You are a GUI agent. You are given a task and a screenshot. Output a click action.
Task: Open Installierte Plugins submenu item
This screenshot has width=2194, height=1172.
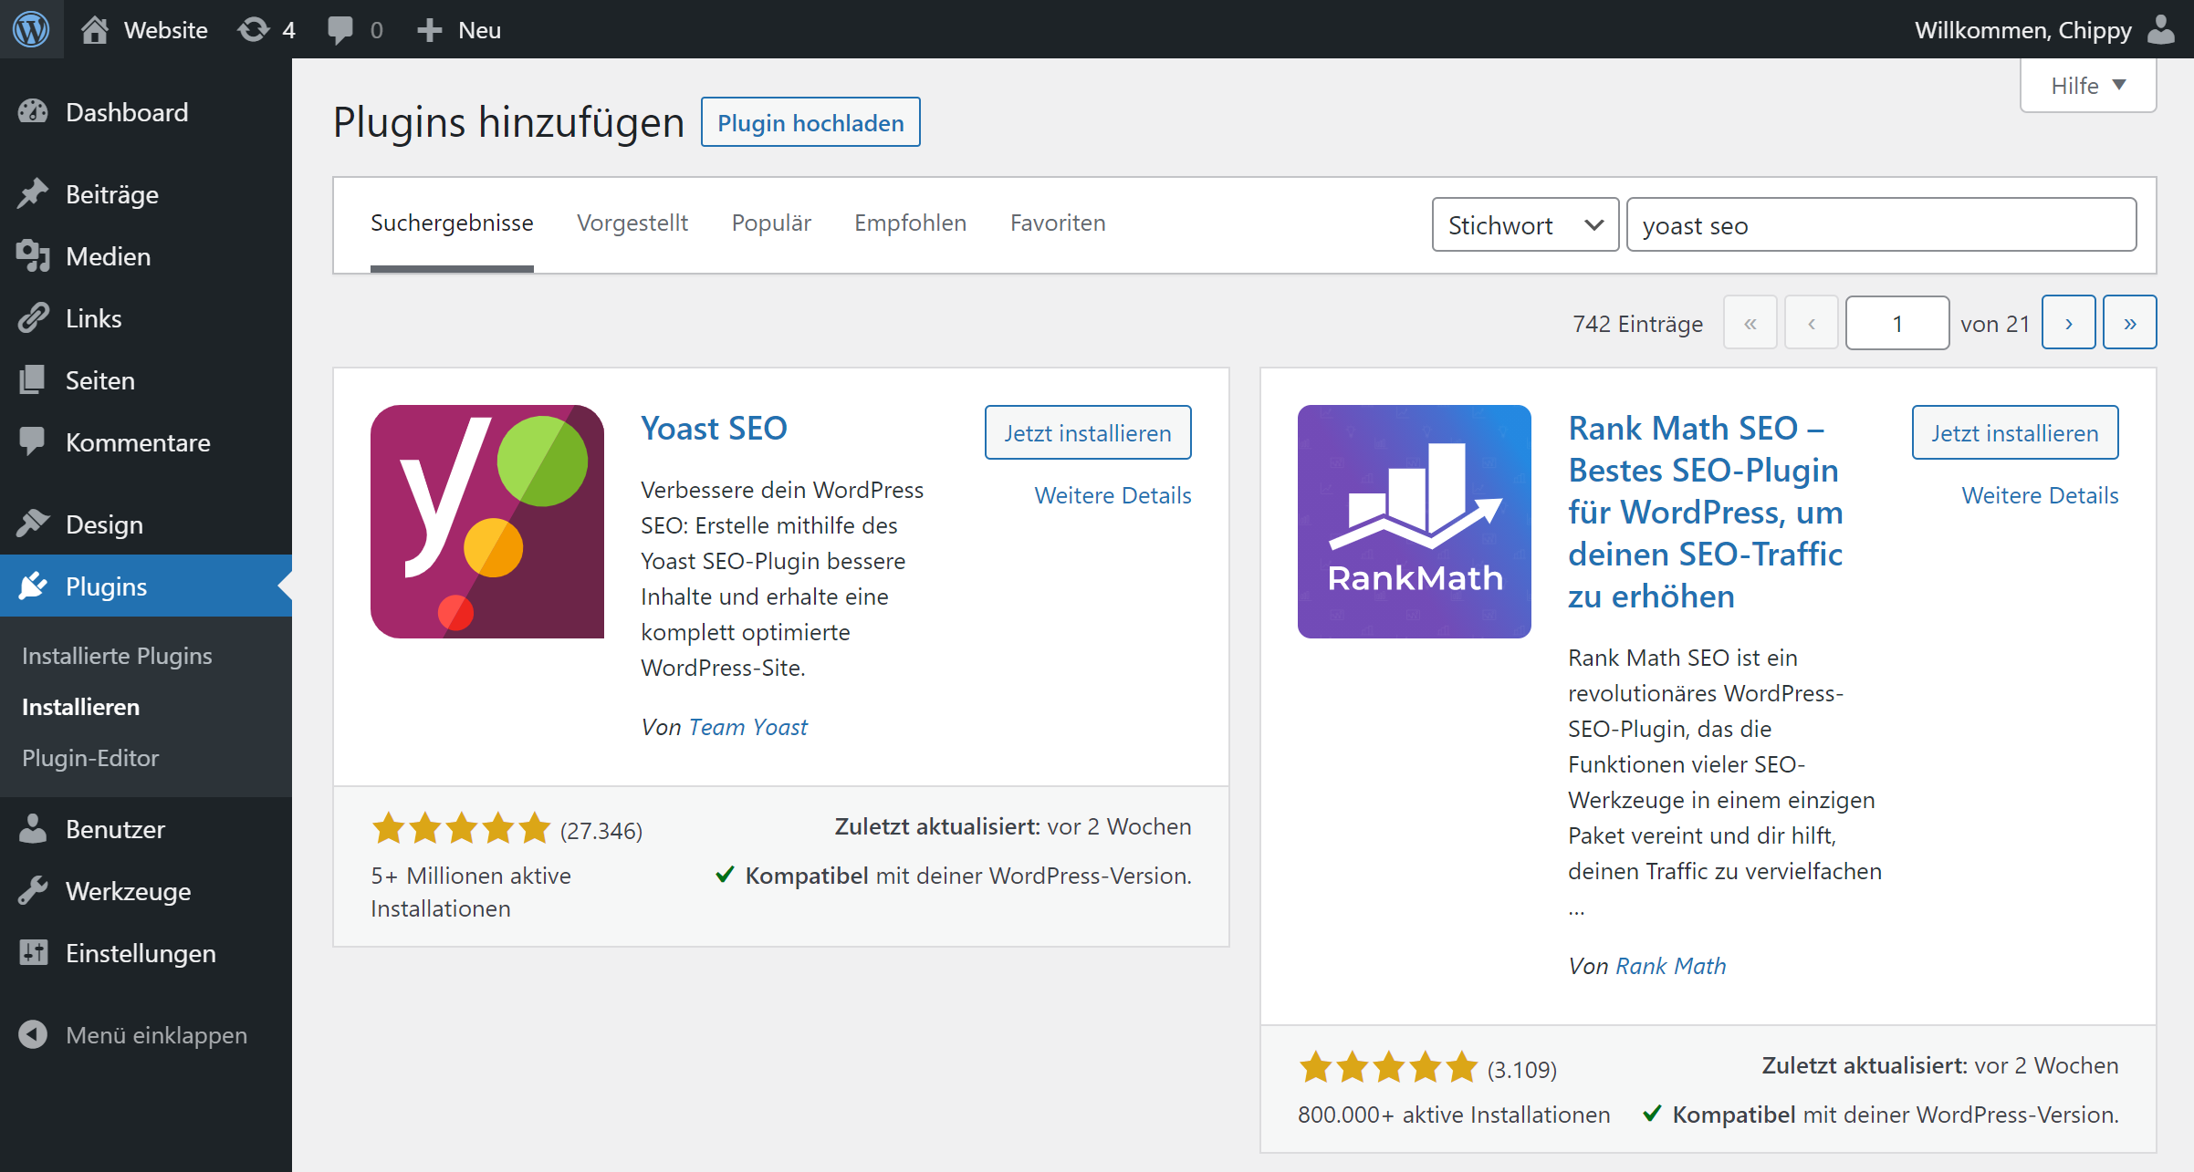click(x=117, y=656)
